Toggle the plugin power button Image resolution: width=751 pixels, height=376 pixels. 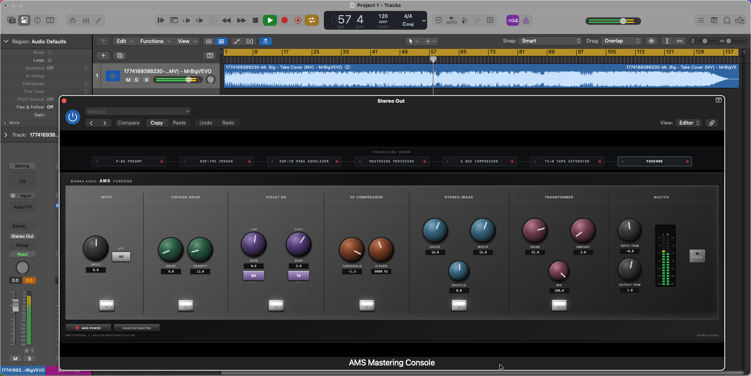pos(73,117)
